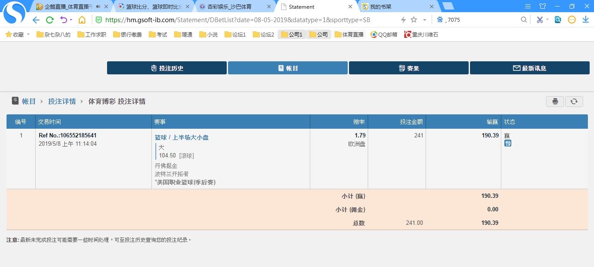
Task: Click the browser back arrow
Action: (36, 20)
